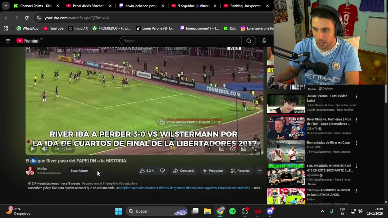Open options for Julian Serrano Fatal video
The width and height of the screenshot is (388, 218).
[x=356, y=96]
